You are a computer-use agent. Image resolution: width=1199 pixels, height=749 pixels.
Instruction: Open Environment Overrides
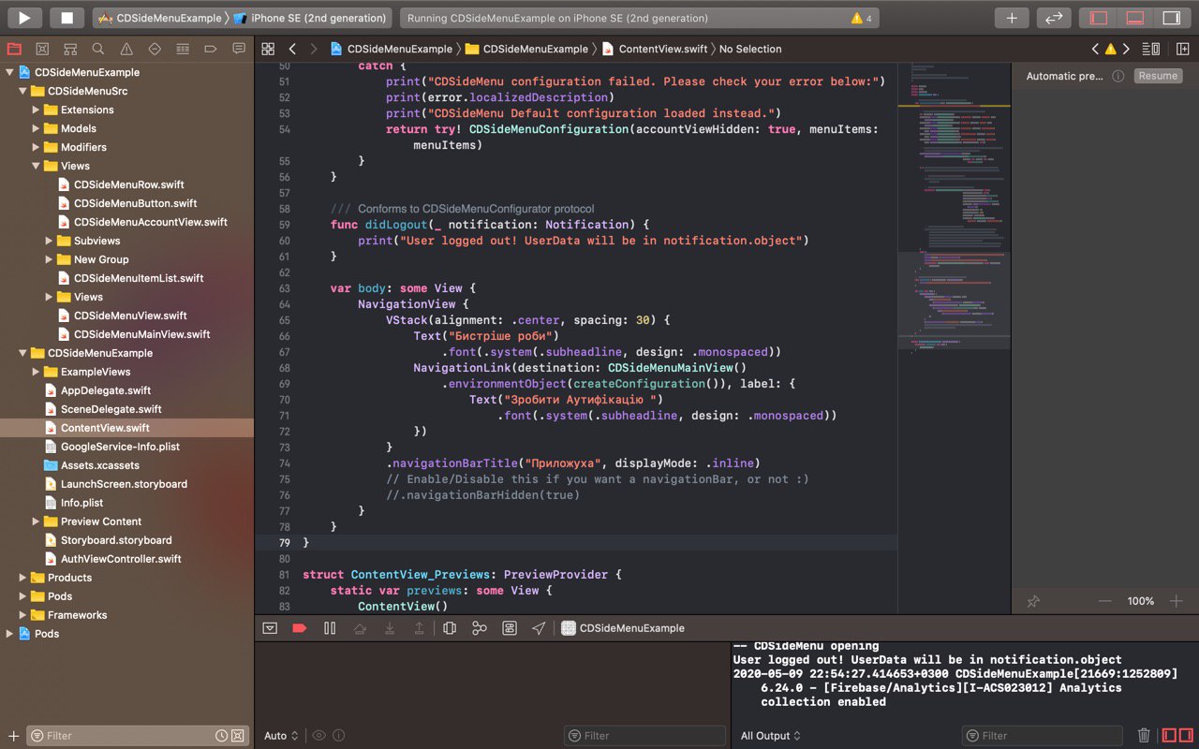[x=510, y=628]
